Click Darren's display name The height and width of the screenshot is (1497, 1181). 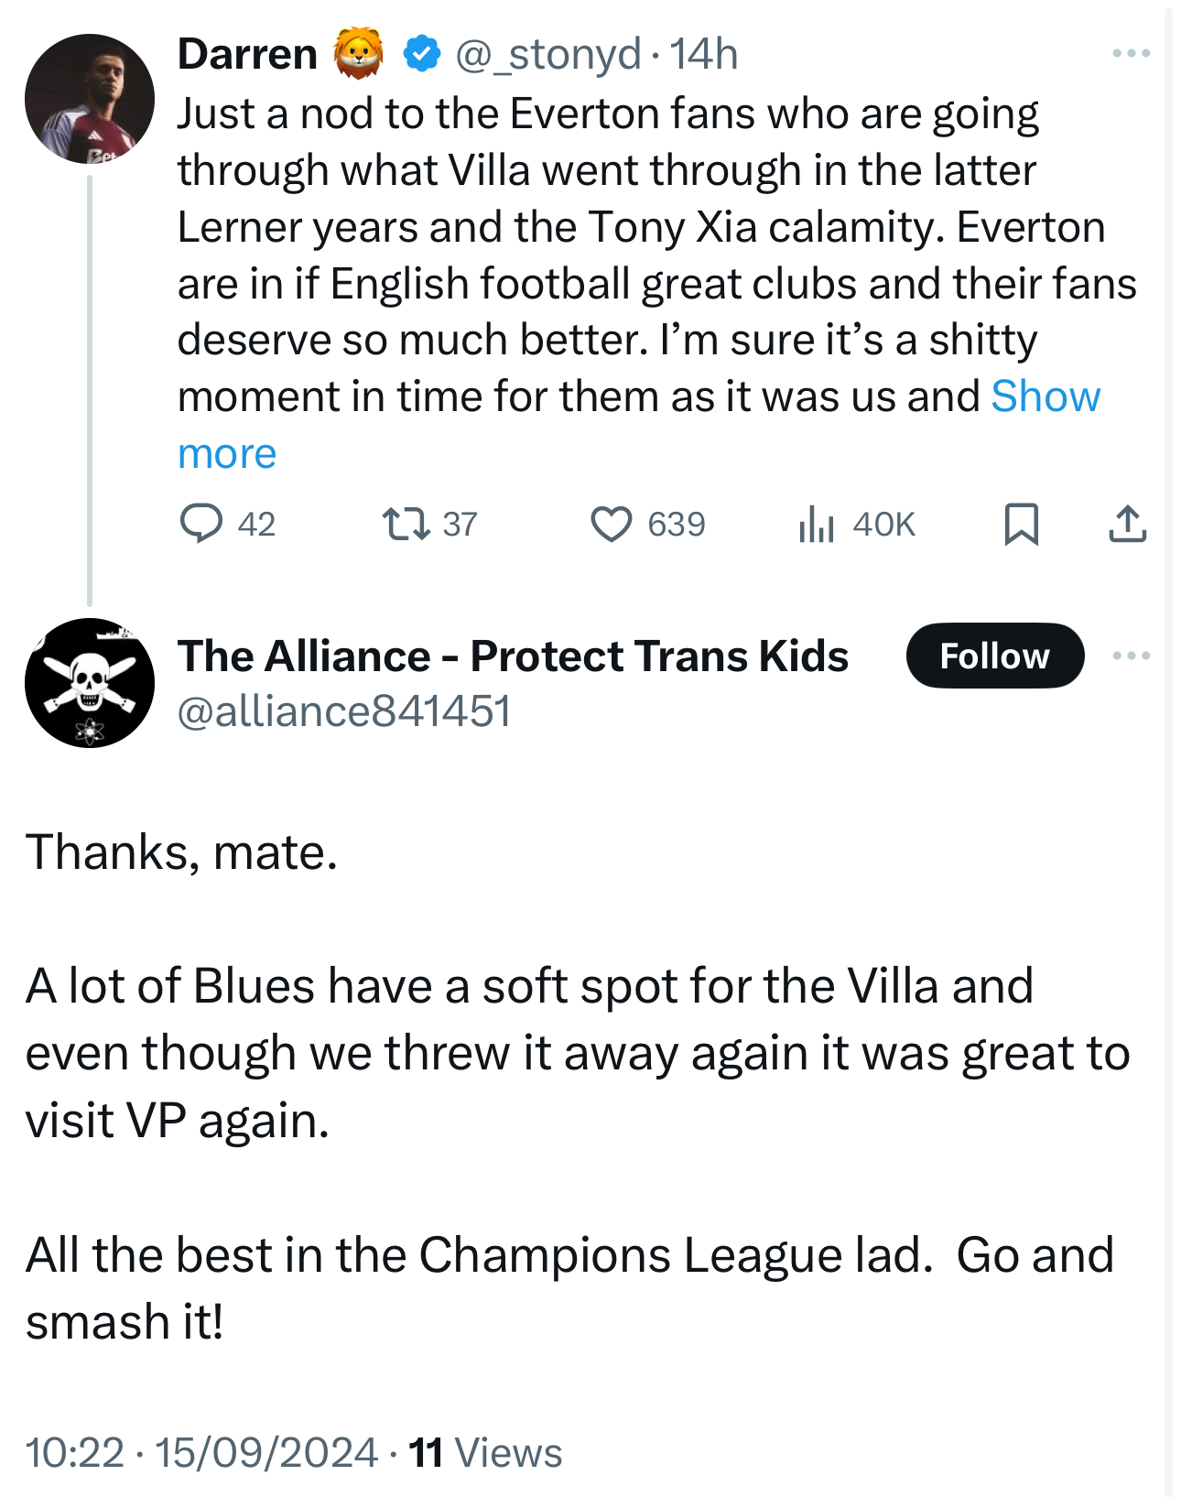[x=247, y=53]
